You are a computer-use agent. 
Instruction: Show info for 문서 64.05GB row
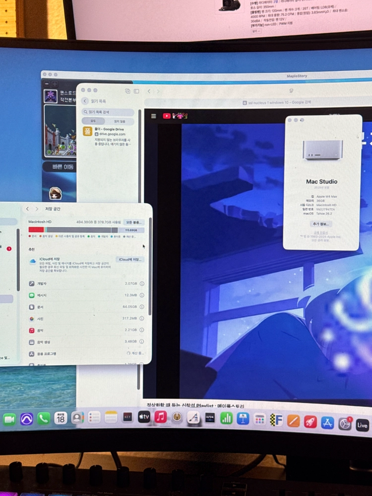[142, 307]
